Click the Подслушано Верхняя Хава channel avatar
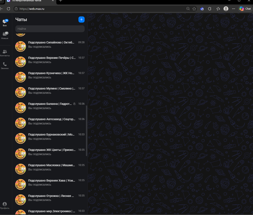Viewport: 253px width, 215px height. click(x=21, y=184)
